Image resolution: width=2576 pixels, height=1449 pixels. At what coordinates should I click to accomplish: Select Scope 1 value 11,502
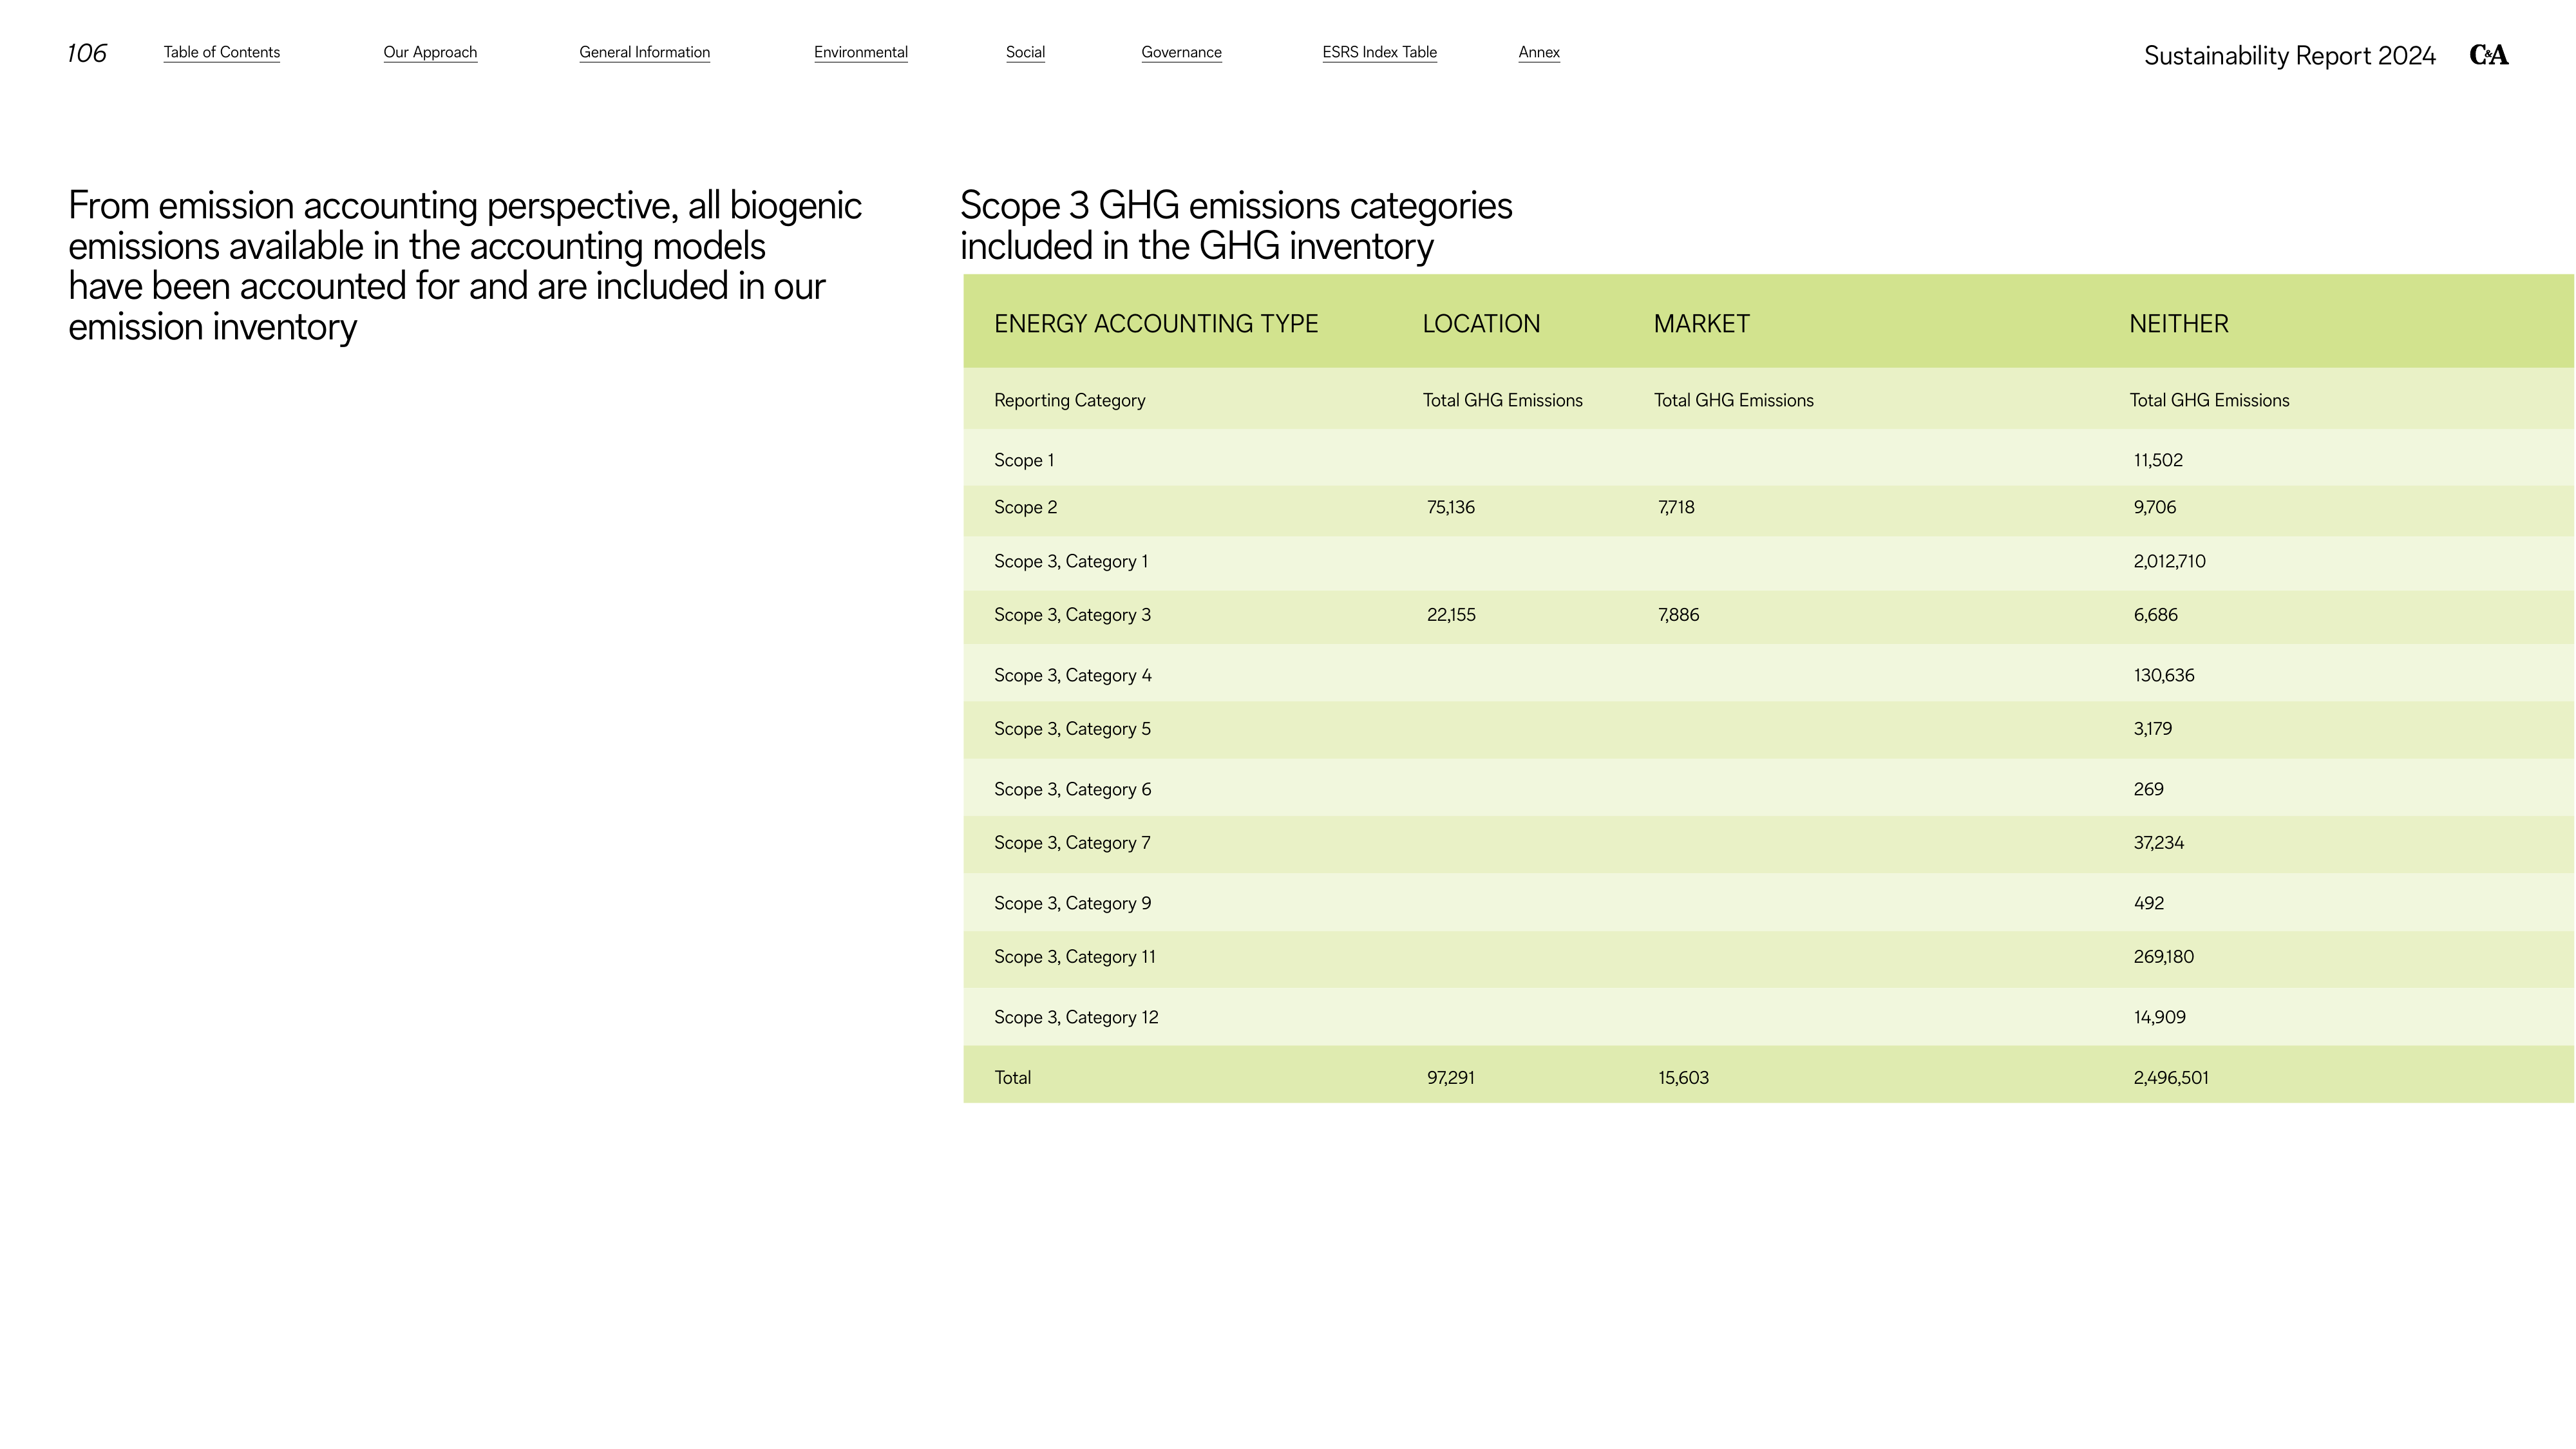2157,461
